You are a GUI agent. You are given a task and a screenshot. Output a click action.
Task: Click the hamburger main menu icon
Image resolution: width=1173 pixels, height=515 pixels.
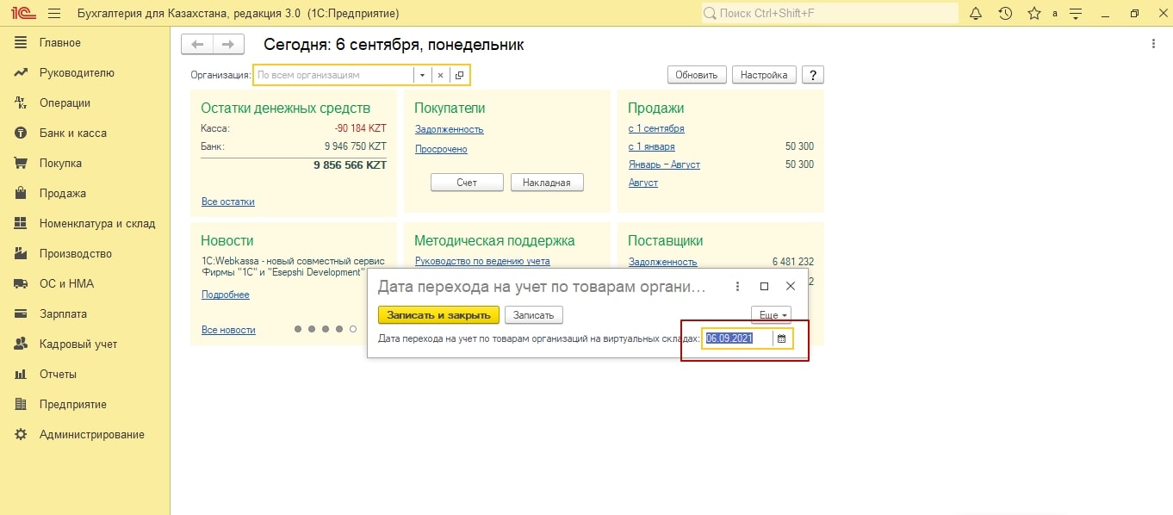coord(54,14)
